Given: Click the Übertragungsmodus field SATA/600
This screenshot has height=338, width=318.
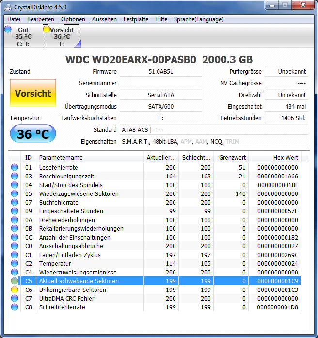Looking at the screenshot, I should [161, 107].
